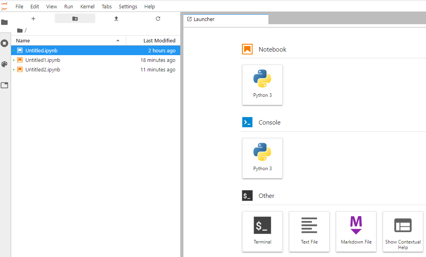Screen dimensions: 426x257
Task: Select the Launcher tab
Action: pyautogui.click(x=226, y=19)
